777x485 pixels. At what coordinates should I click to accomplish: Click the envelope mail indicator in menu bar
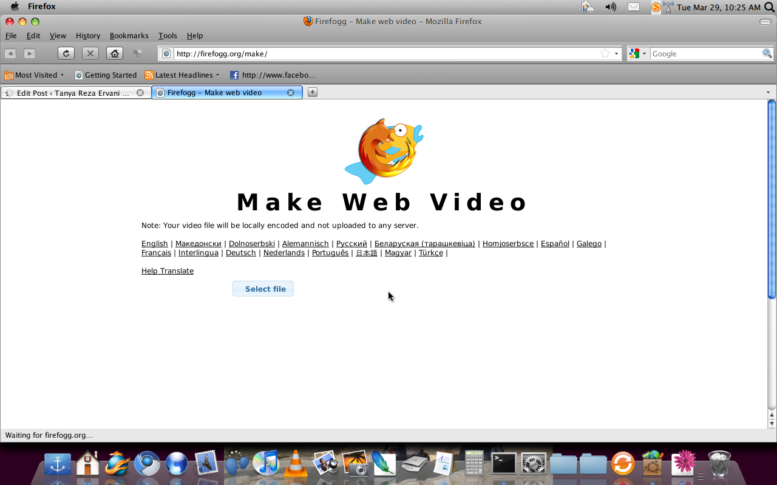[634, 7]
